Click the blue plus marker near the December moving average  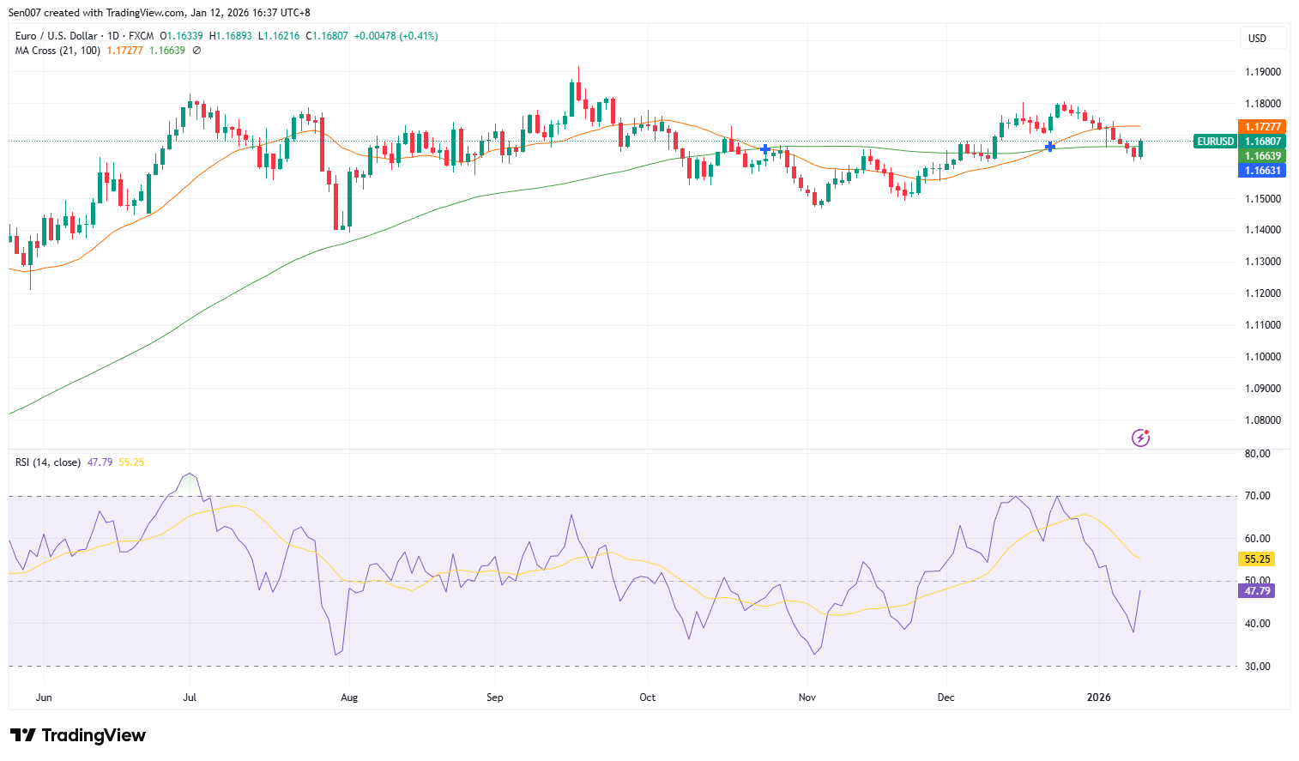[1049, 148]
